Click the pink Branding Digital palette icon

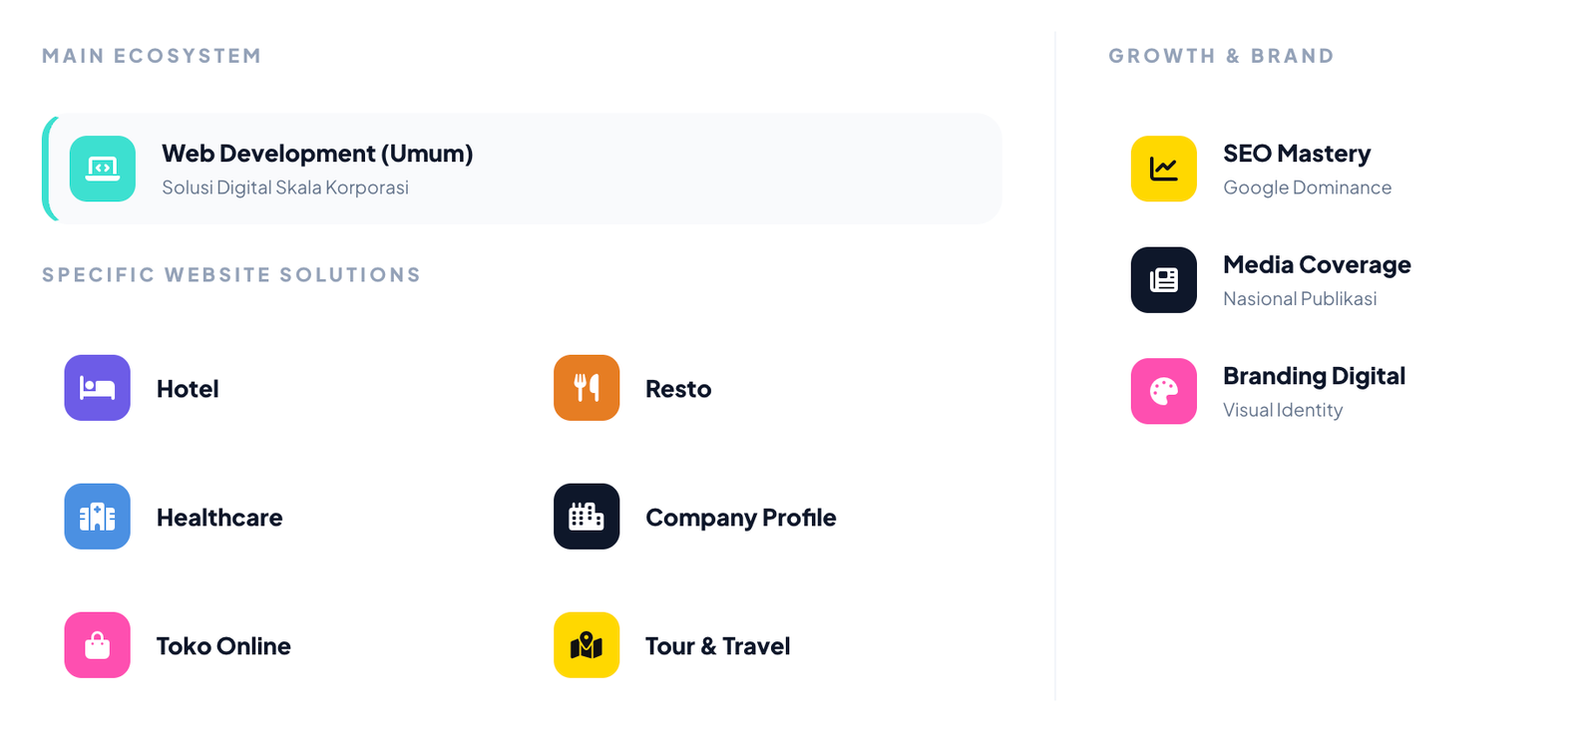point(1163,391)
